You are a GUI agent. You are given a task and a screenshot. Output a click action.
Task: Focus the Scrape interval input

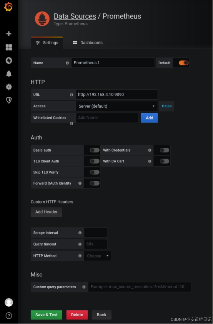click(x=96, y=233)
